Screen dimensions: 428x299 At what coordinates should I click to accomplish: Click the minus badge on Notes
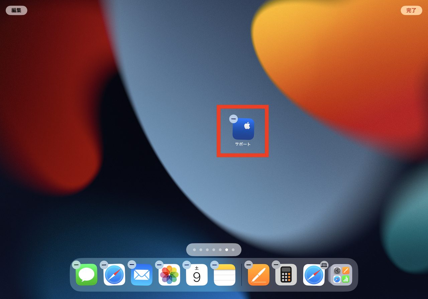coord(214,265)
